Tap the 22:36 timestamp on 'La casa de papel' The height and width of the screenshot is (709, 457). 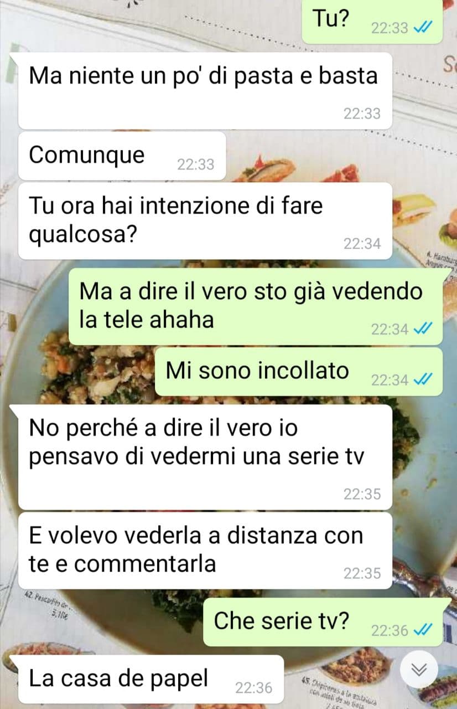click(254, 688)
